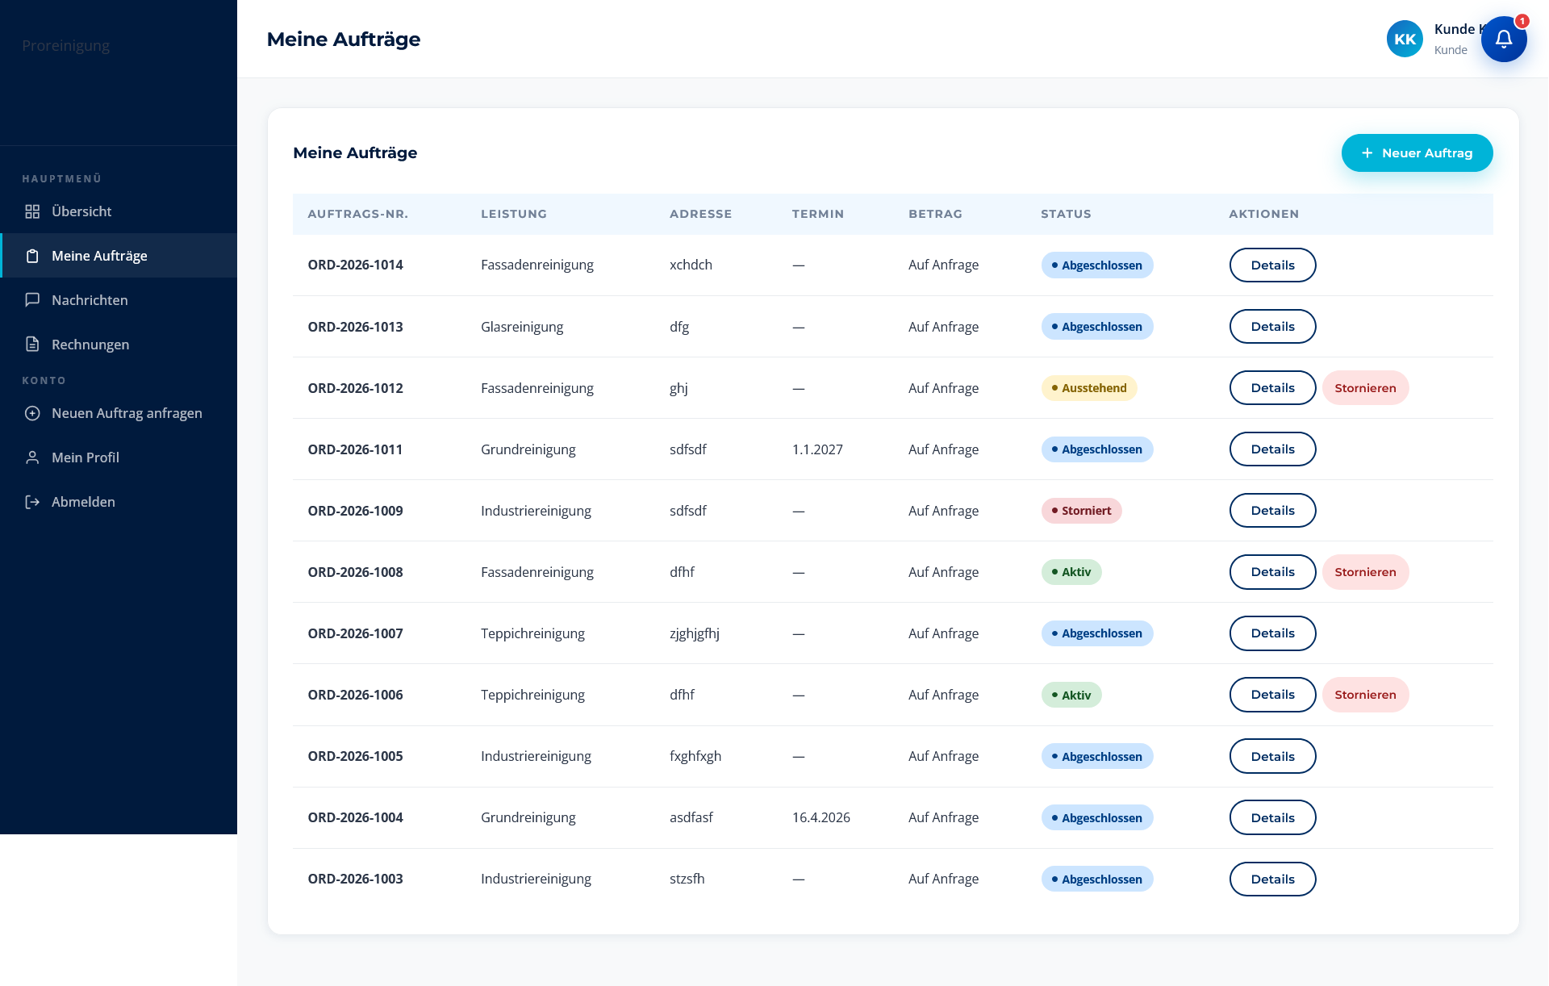
Task: Click the Stornieren button for ORD-2026-1006
Action: 1365,695
